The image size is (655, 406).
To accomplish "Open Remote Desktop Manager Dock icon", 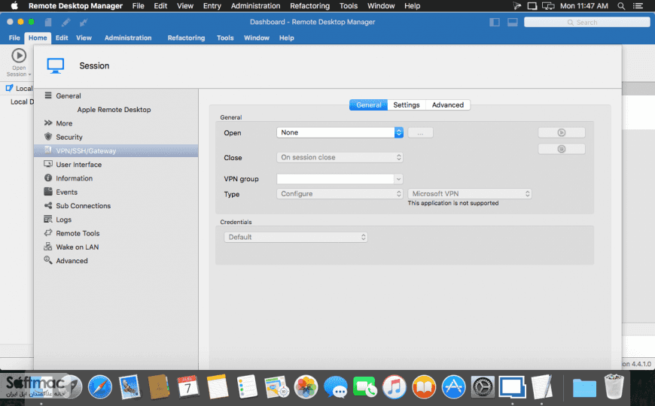I will point(512,386).
